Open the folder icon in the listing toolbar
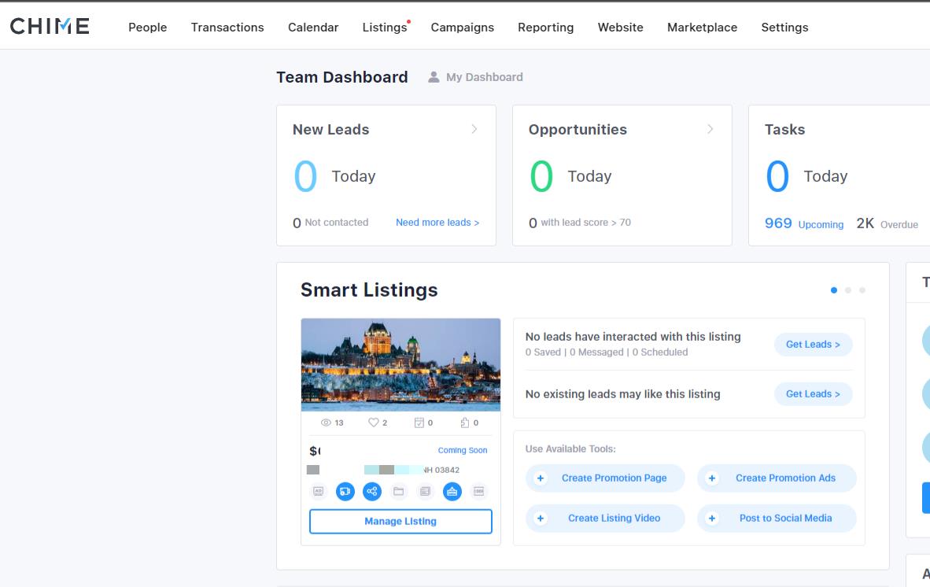 pyautogui.click(x=400, y=491)
